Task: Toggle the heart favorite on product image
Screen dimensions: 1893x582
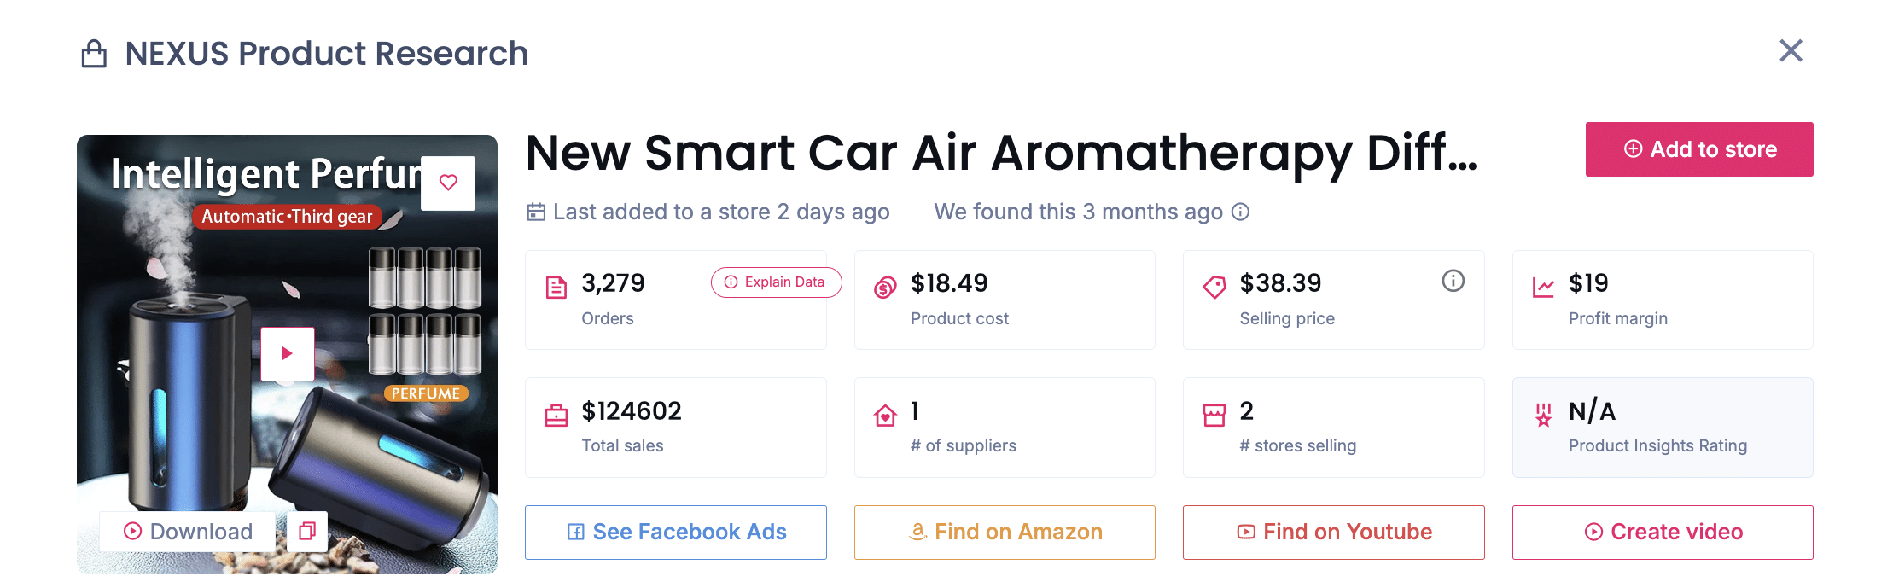Action: (447, 183)
